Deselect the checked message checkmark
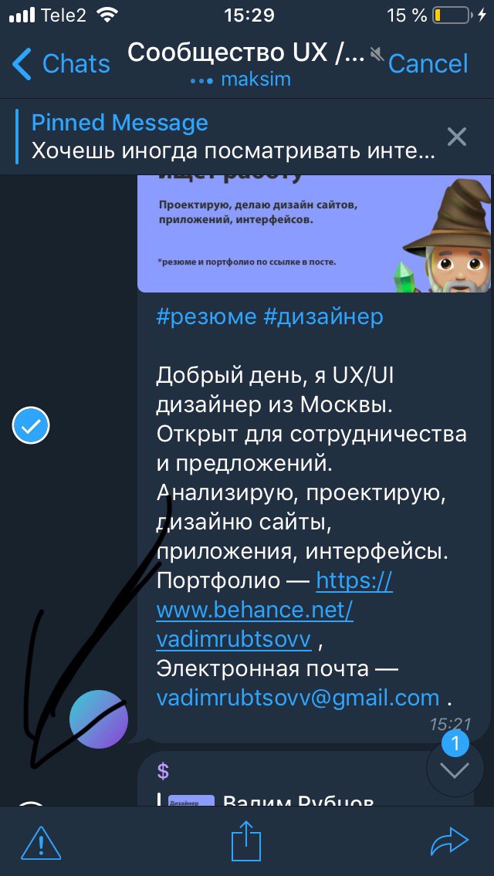 [31, 426]
